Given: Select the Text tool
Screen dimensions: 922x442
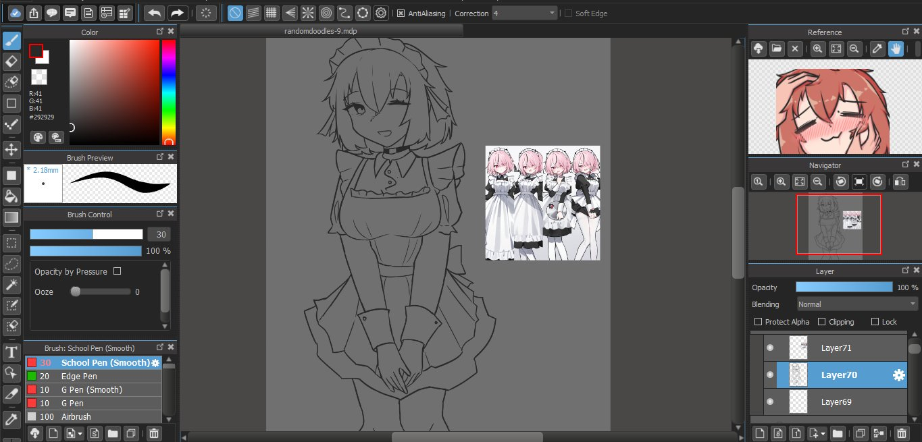Looking at the screenshot, I should tap(11, 352).
